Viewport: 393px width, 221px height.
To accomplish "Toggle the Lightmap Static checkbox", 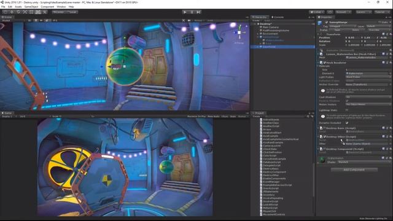I will [x=347, y=110].
